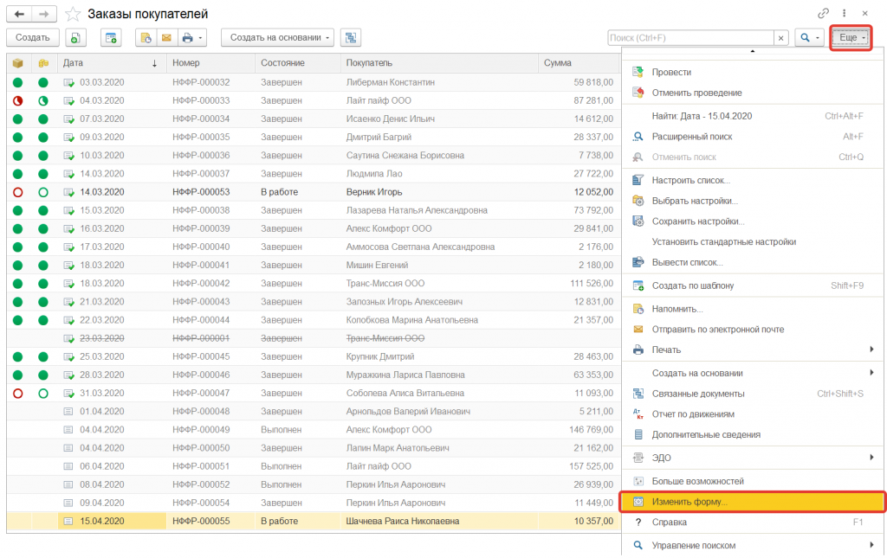Toggle the favorites star next to the title
This screenshot has width=887, height=558.
click(x=74, y=14)
